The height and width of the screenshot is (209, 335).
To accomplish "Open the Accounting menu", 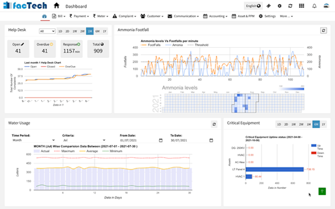I will point(215,16).
